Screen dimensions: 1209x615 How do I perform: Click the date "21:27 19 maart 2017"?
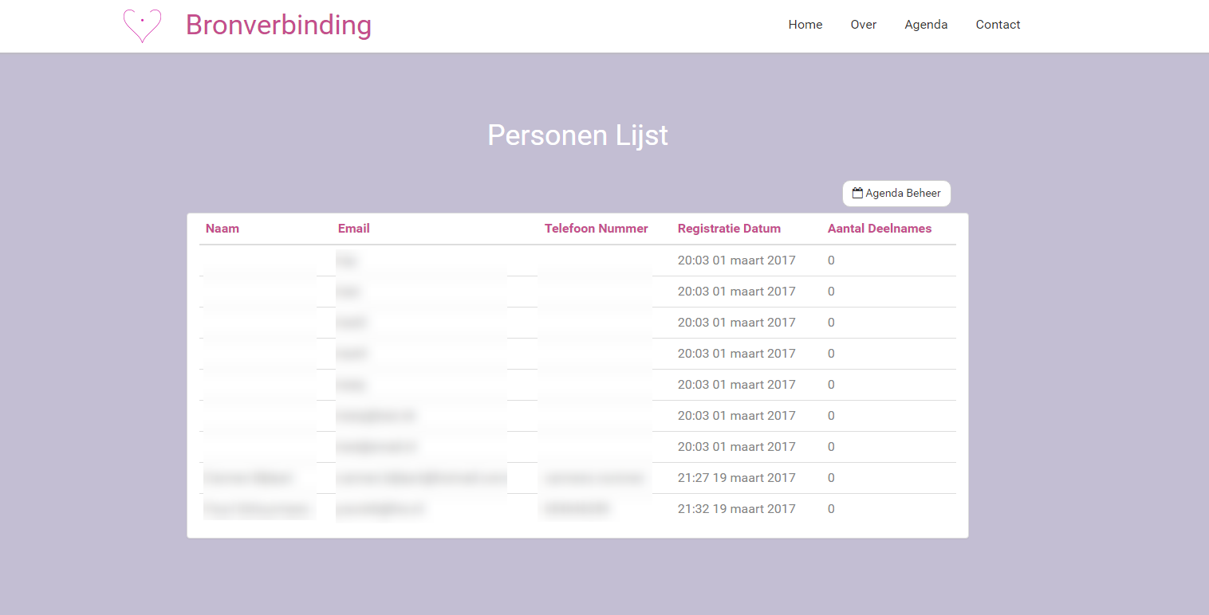(x=737, y=478)
